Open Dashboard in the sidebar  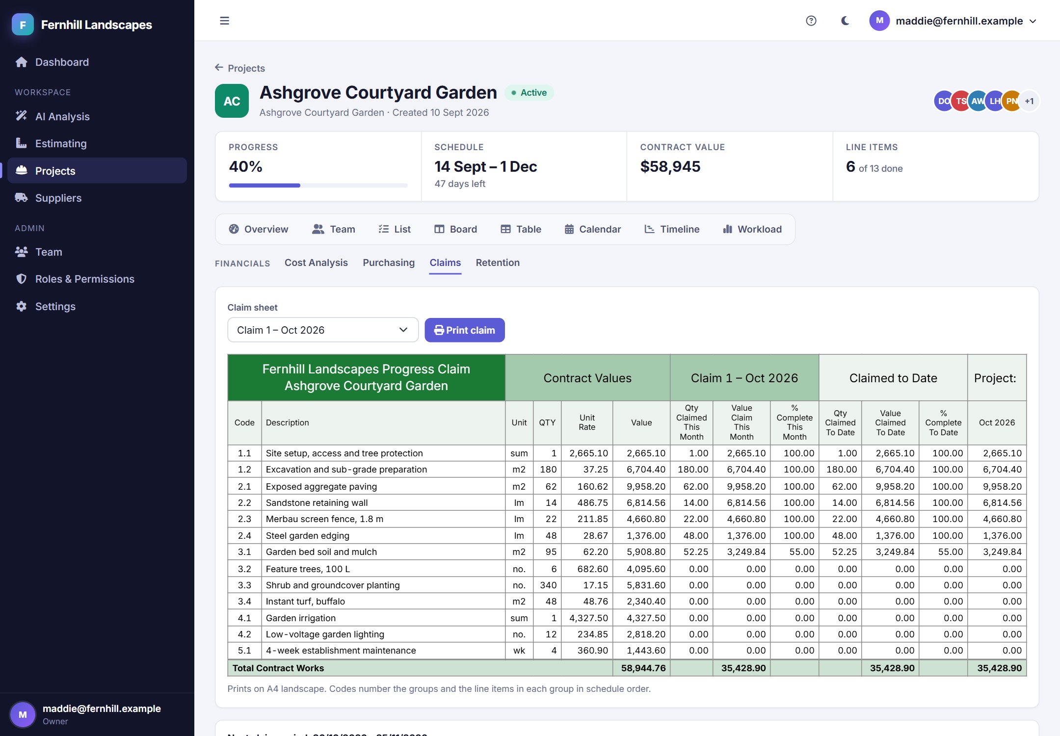97,62
